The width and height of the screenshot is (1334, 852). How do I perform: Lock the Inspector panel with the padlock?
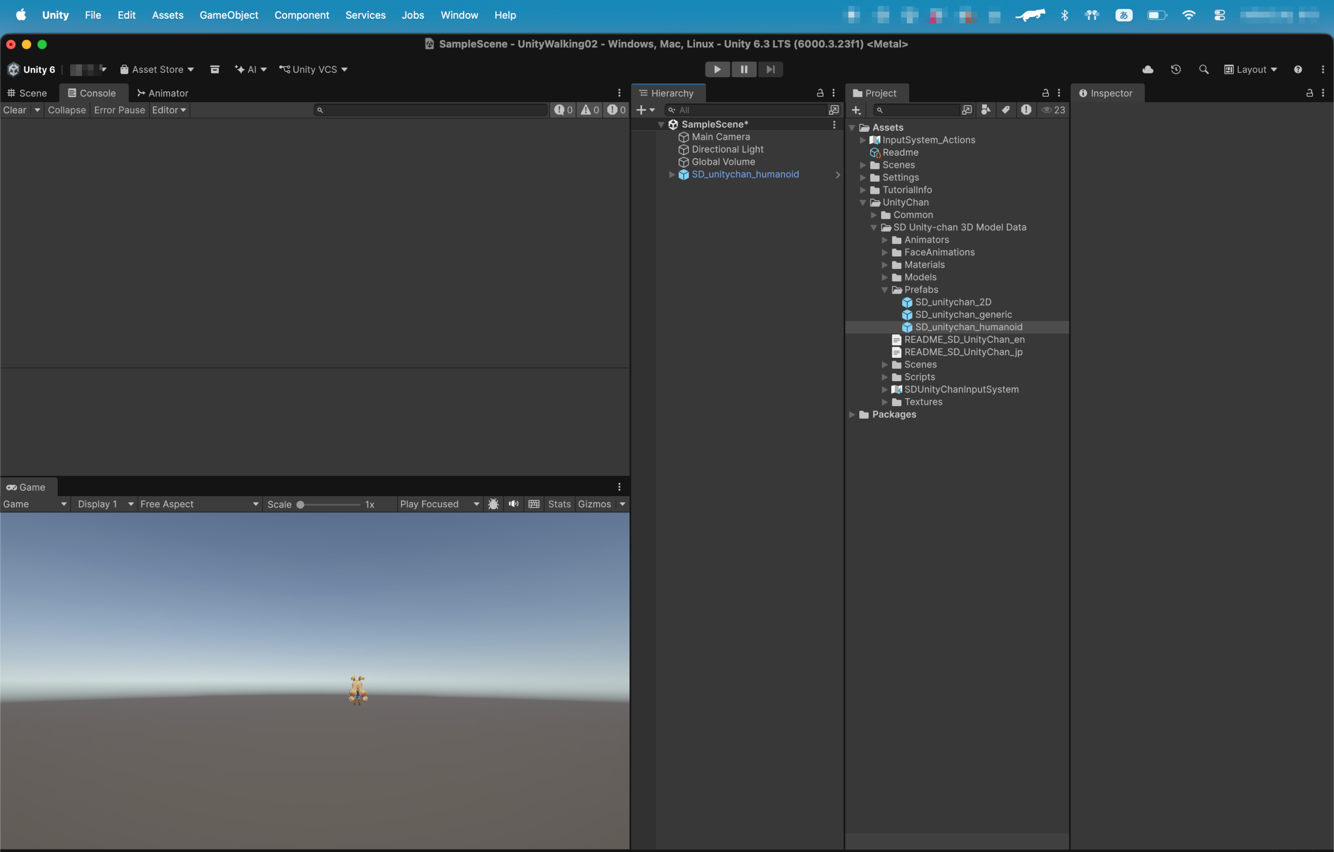point(1310,93)
